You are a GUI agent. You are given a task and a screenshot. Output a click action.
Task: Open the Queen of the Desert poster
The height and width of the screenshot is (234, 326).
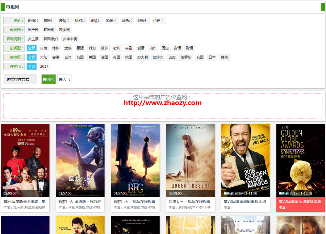(x=191, y=160)
